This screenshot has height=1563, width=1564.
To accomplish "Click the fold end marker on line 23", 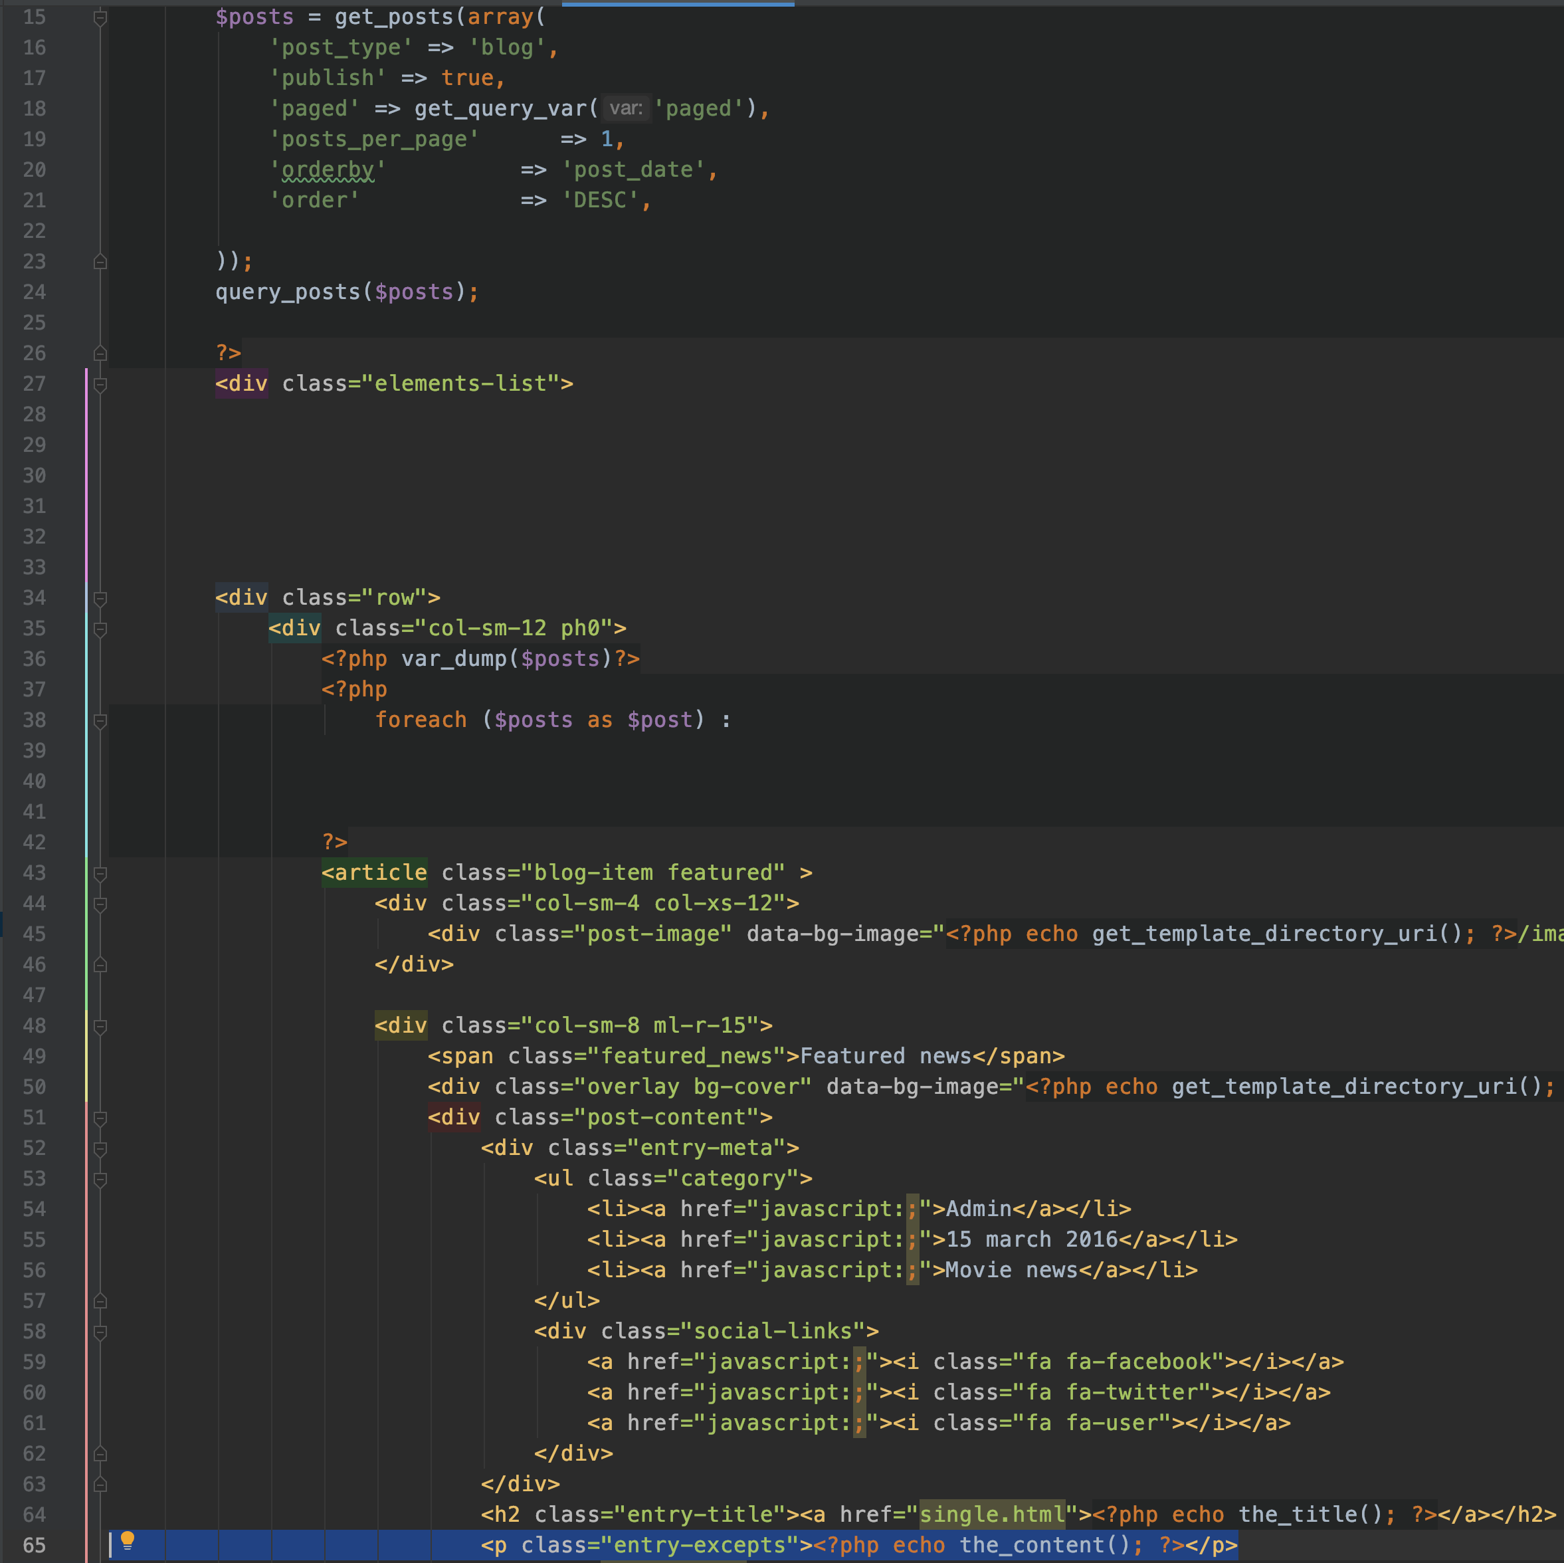I will click(100, 262).
